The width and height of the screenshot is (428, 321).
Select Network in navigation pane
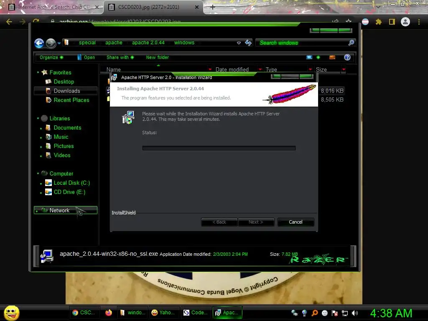[66, 210]
